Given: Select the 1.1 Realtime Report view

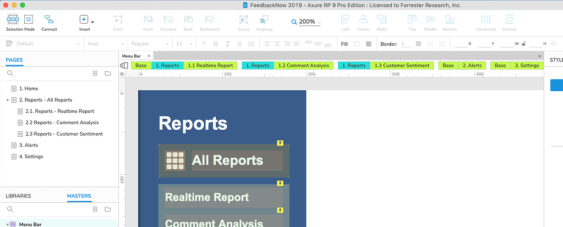Looking at the screenshot, I should pyautogui.click(x=210, y=65).
